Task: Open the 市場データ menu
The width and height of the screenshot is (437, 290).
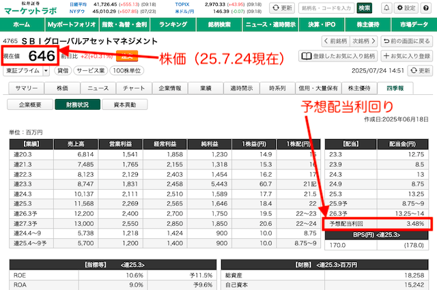Action: pyautogui.click(x=414, y=25)
